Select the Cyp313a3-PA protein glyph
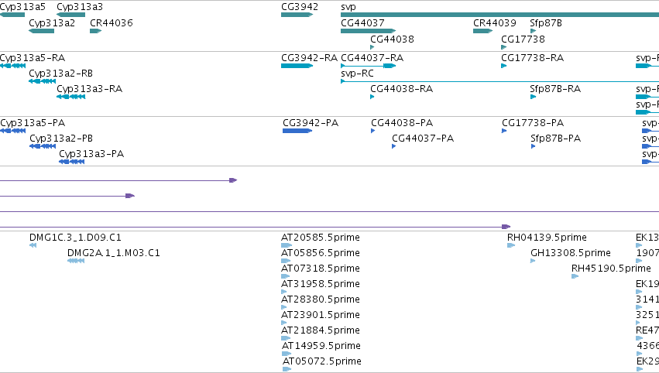 (x=71, y=162)
